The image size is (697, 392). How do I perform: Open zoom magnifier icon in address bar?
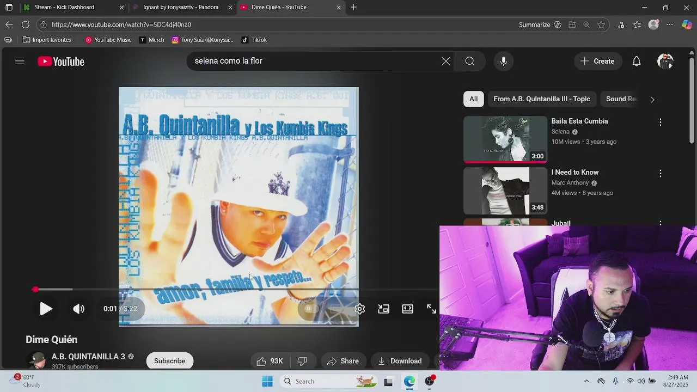[x=586, y=24]
